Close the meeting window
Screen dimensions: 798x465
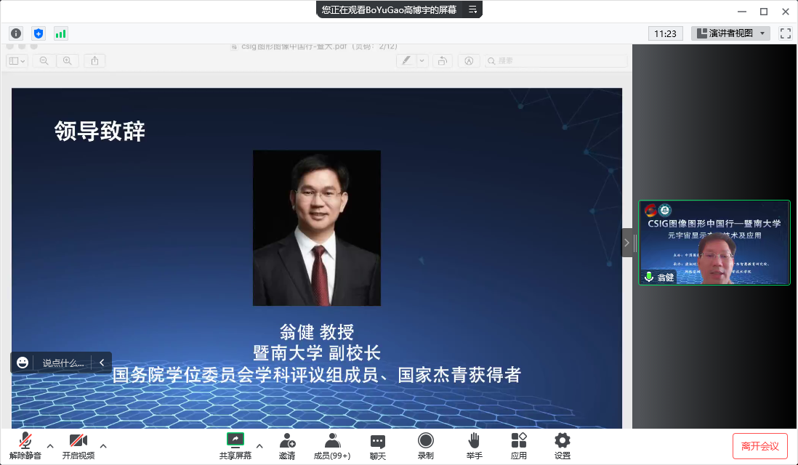pyautogui.click(x=785, y=11)
